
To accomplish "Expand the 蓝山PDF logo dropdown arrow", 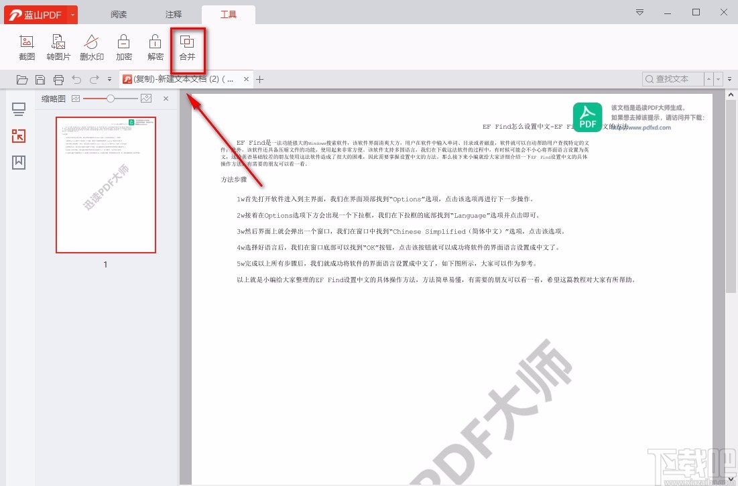I will click(x=72, y=15).
